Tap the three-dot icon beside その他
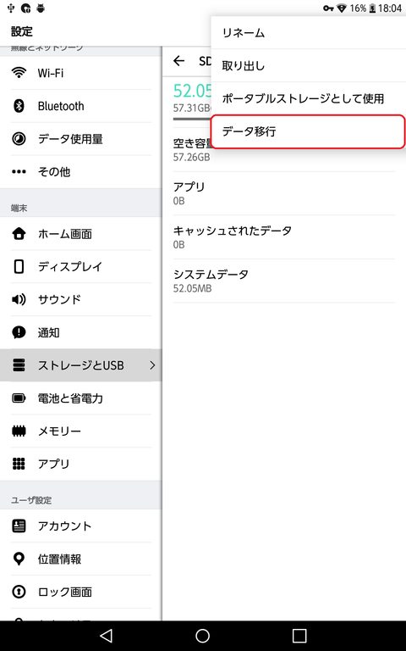Image resolution: width=406 pixels, height=651 pixels. [x=19, y=172]
